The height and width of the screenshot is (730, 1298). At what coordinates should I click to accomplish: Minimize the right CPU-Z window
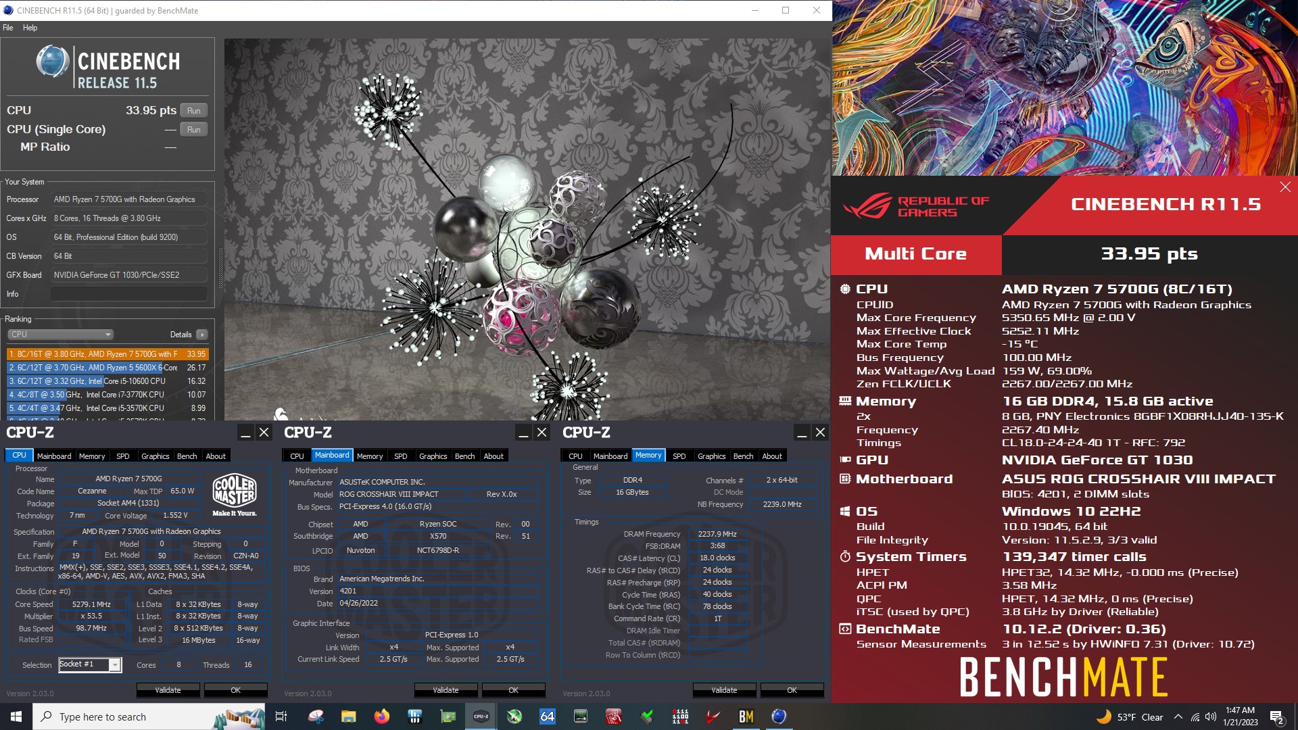[802, 433]
